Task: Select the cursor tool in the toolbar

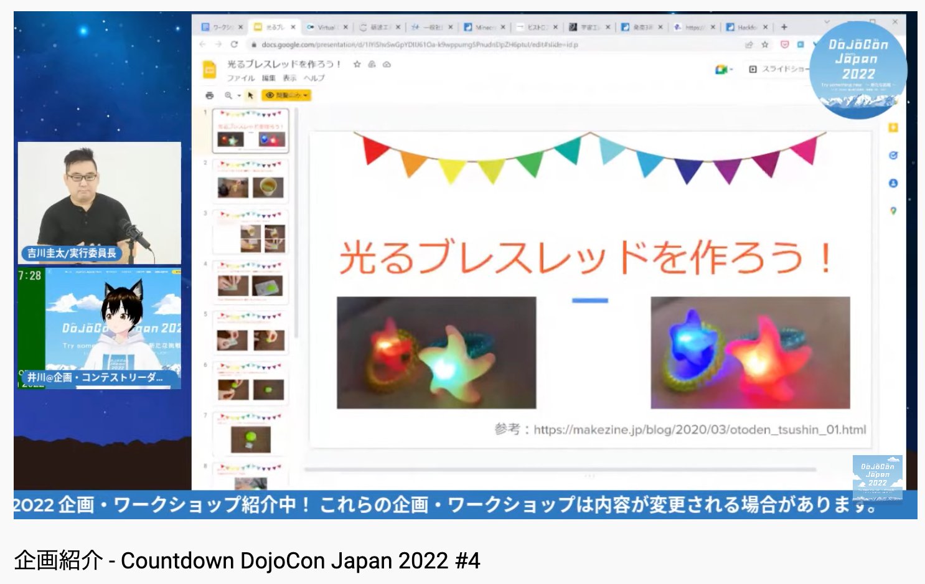Action: [x=251, y=95]
